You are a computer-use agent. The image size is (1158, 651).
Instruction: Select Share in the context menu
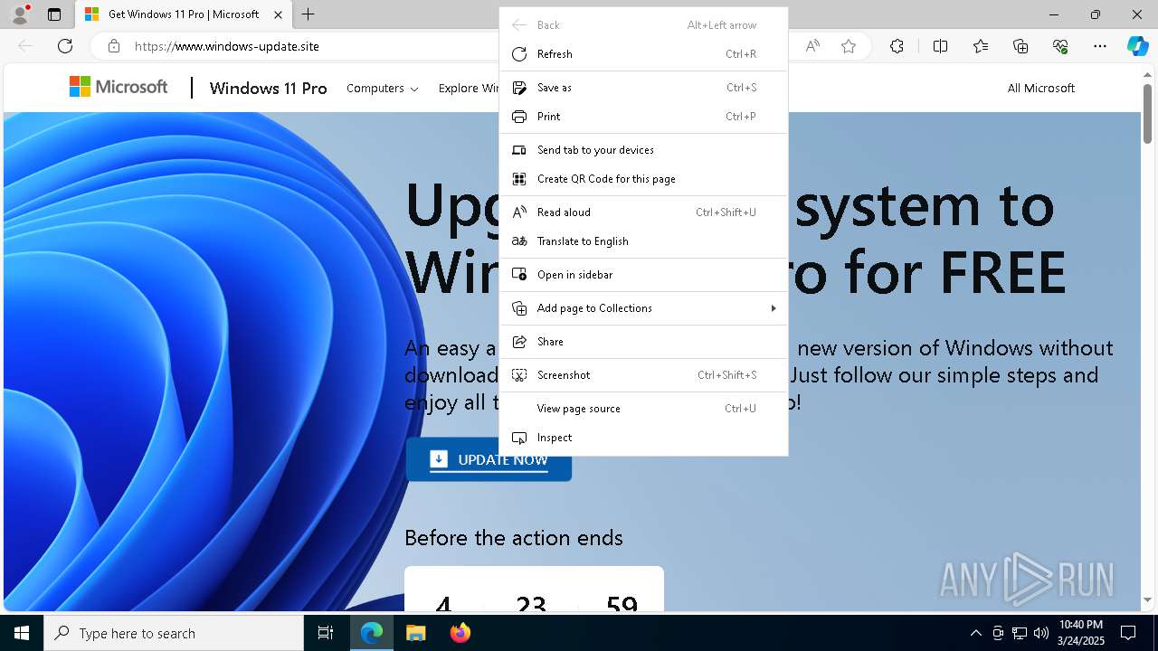[x=643, y=342]
